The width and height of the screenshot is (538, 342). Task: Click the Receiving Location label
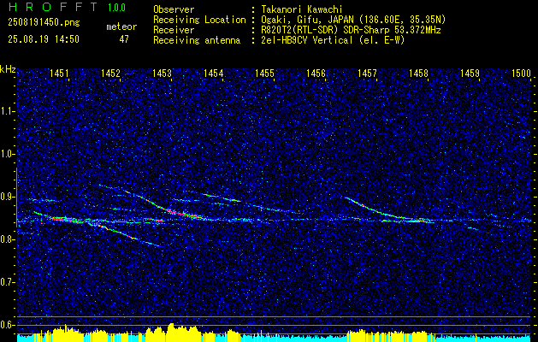199,20
